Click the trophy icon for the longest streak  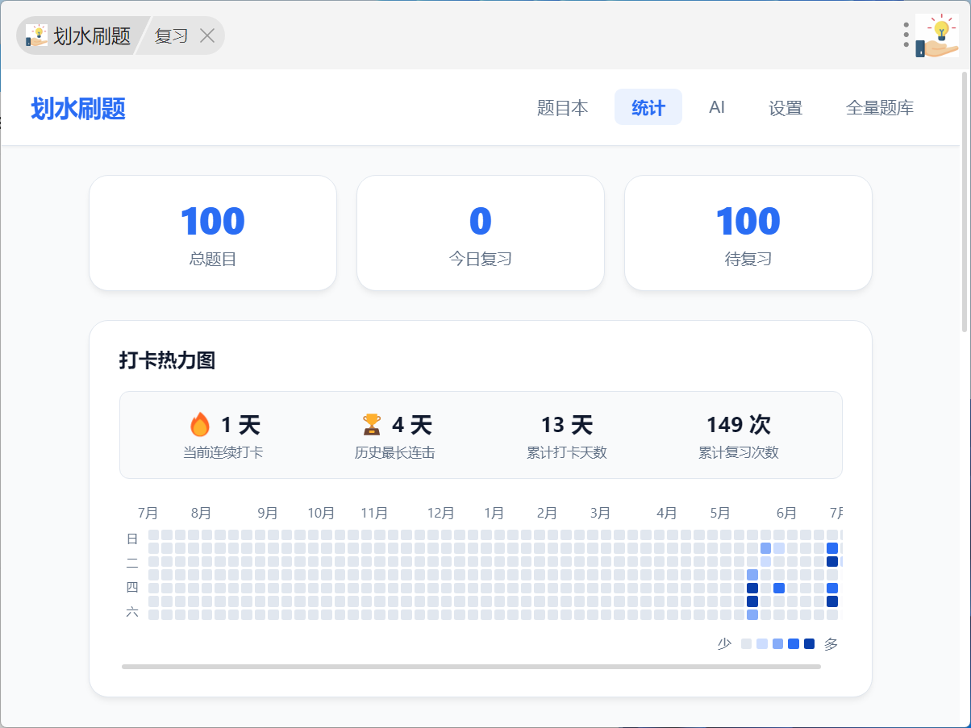click(371, 424)
